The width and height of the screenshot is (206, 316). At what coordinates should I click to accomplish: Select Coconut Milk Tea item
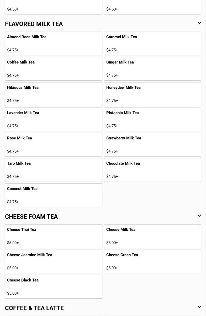(53, 195)
